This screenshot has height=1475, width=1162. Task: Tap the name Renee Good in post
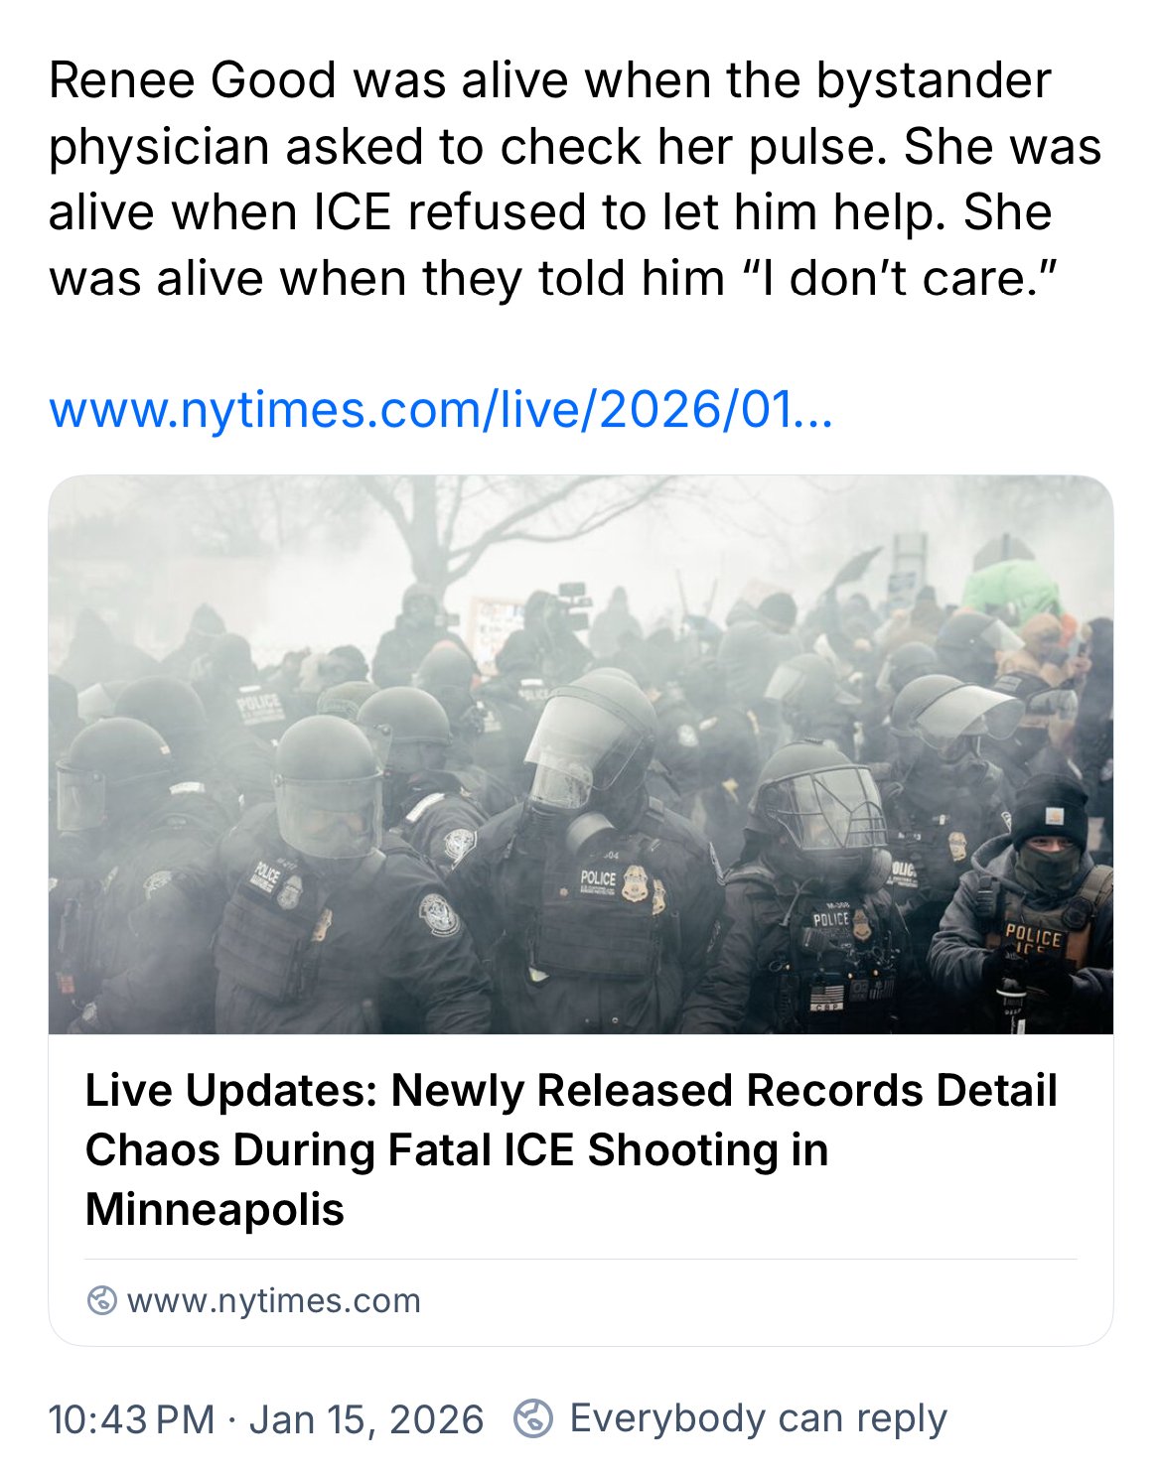click(193, 80)
